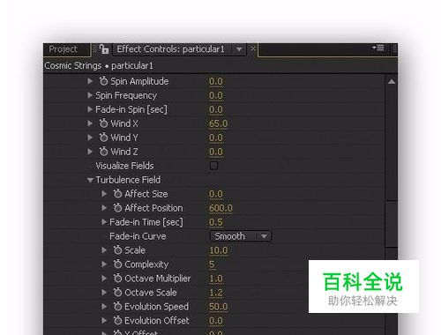Expand the Scale property
The height and width of the screenshot is (335, 441).
[x=104, y=250]
